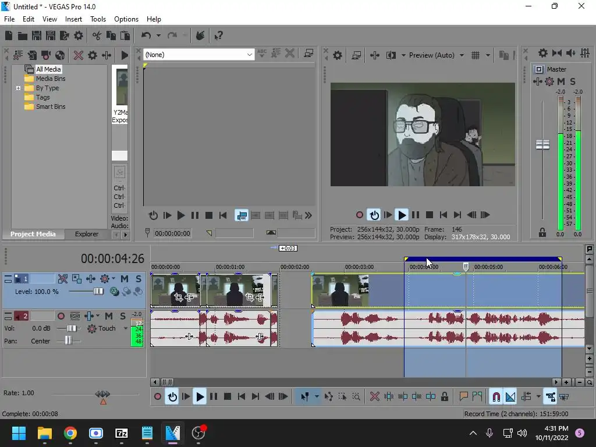Go to start in timeline transport
596x447 pixels.
pos(242,397)
